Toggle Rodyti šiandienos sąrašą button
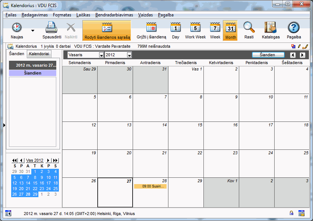Screen dimensions: 313x221 (107, 30)
